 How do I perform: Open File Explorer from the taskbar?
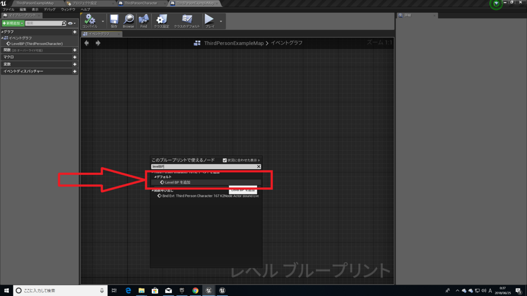coord(142,291)
